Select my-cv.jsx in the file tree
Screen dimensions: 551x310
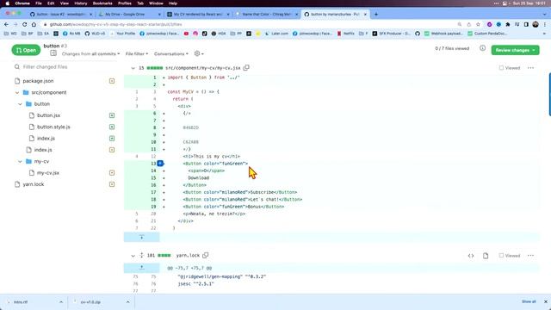coord(48,173)
